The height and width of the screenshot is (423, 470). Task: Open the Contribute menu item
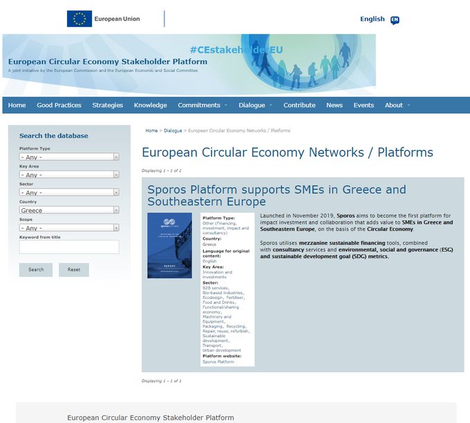point(299,105)
